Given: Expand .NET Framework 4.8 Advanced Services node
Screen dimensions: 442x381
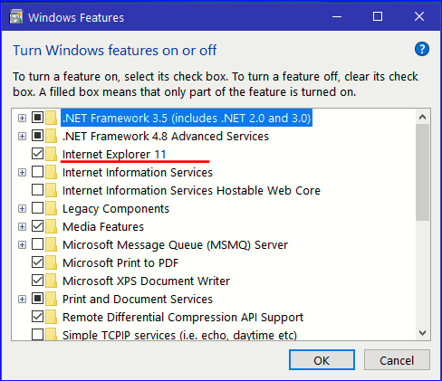Looking at the screenshot, I should coord(22,136).
